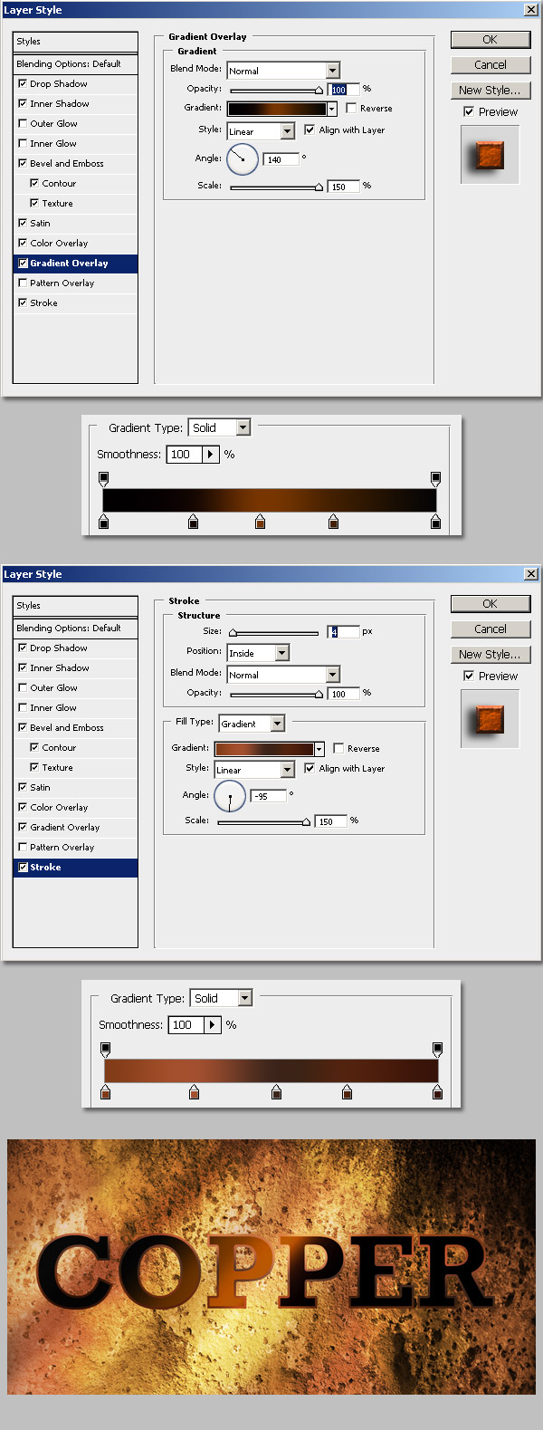Check Reverse in the Stroke fill settings

point(338,748)
